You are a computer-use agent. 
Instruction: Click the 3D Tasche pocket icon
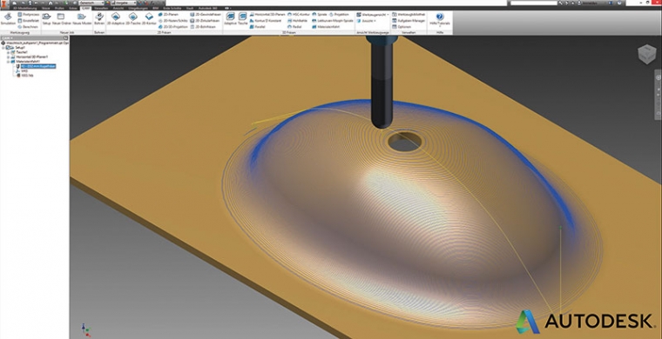tap(243, 18)
